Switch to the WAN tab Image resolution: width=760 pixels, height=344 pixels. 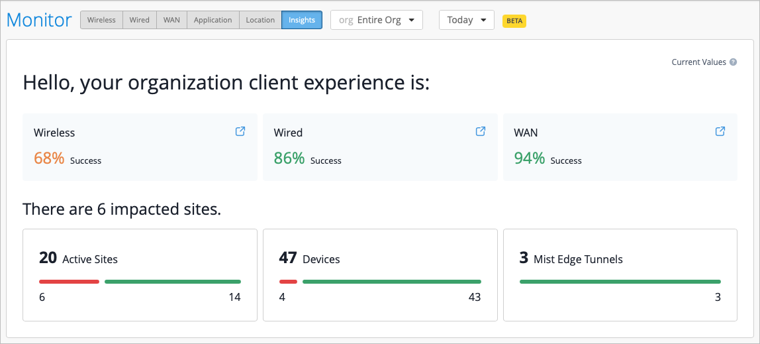click(x=171, y=20)
